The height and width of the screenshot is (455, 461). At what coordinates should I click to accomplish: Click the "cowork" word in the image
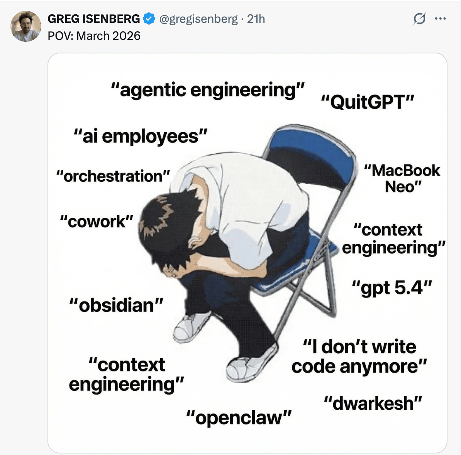coord(97,222)
